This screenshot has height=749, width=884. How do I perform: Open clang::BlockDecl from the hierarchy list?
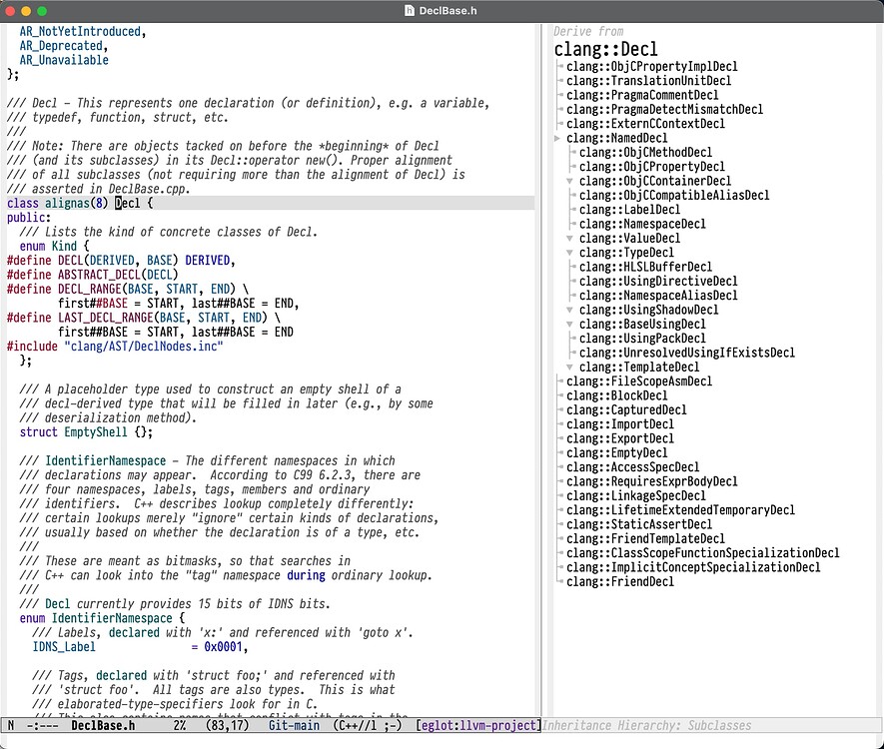tap(615, 395)
